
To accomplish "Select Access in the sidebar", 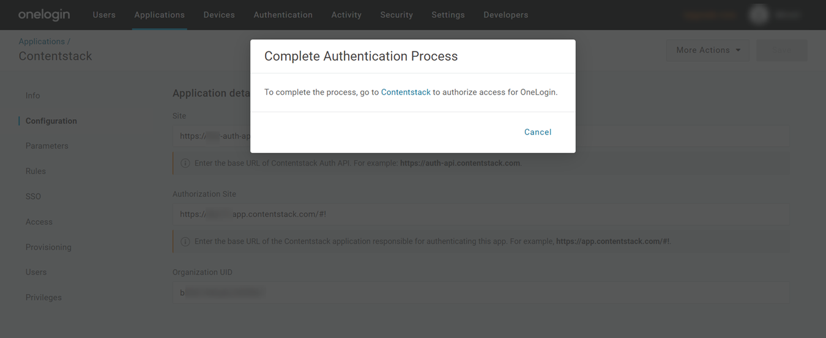I will [x=39, y=222].
